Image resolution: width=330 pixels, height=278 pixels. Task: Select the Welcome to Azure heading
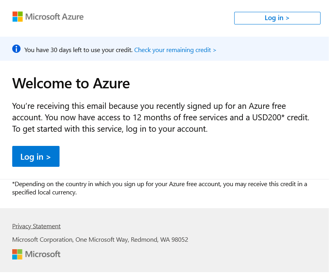[71, 84]
